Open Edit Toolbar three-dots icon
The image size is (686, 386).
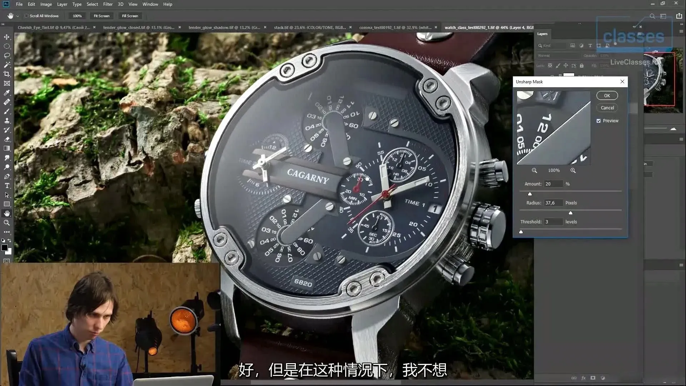[7, 232]
